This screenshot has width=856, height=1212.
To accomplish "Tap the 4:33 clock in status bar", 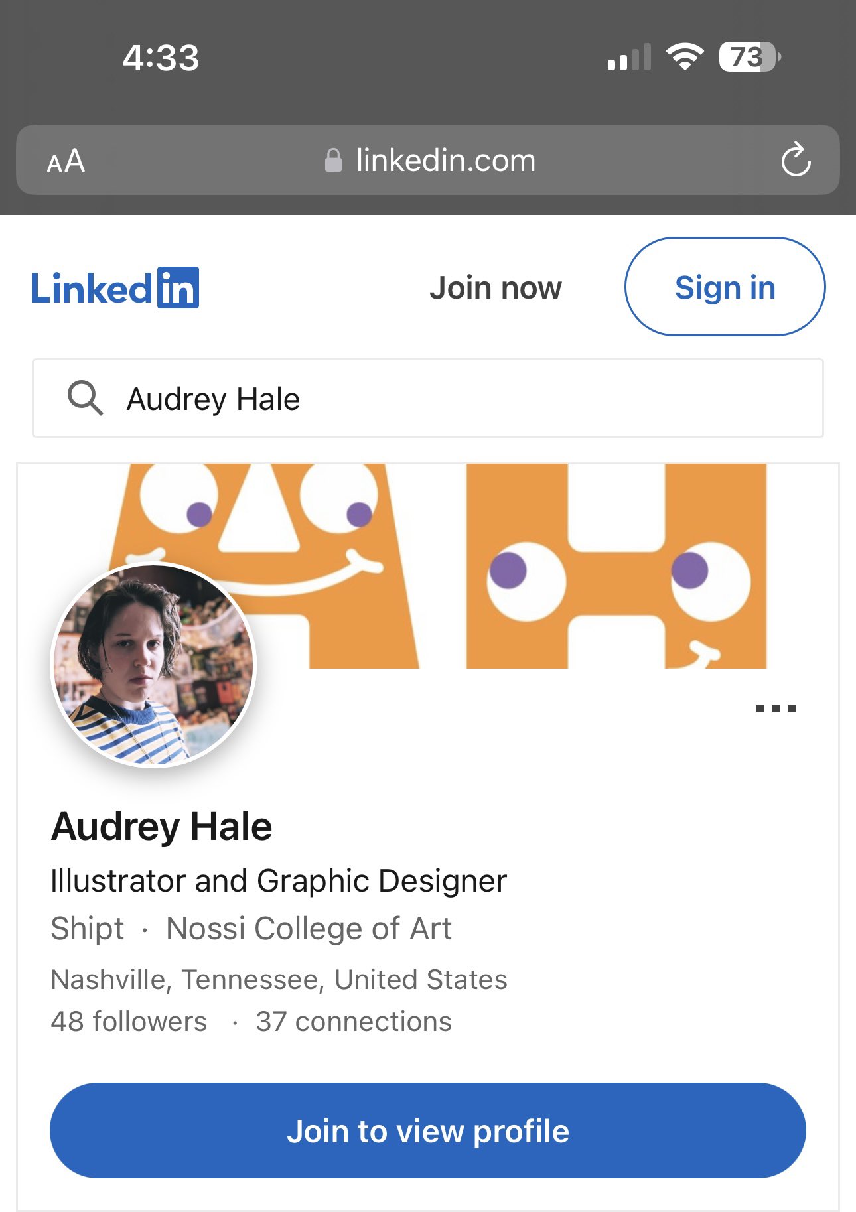I will [x=161, y=58].
